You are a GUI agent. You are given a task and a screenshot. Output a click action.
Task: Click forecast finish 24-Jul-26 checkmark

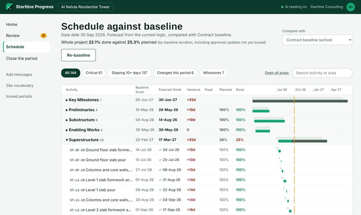click(160, 150)
